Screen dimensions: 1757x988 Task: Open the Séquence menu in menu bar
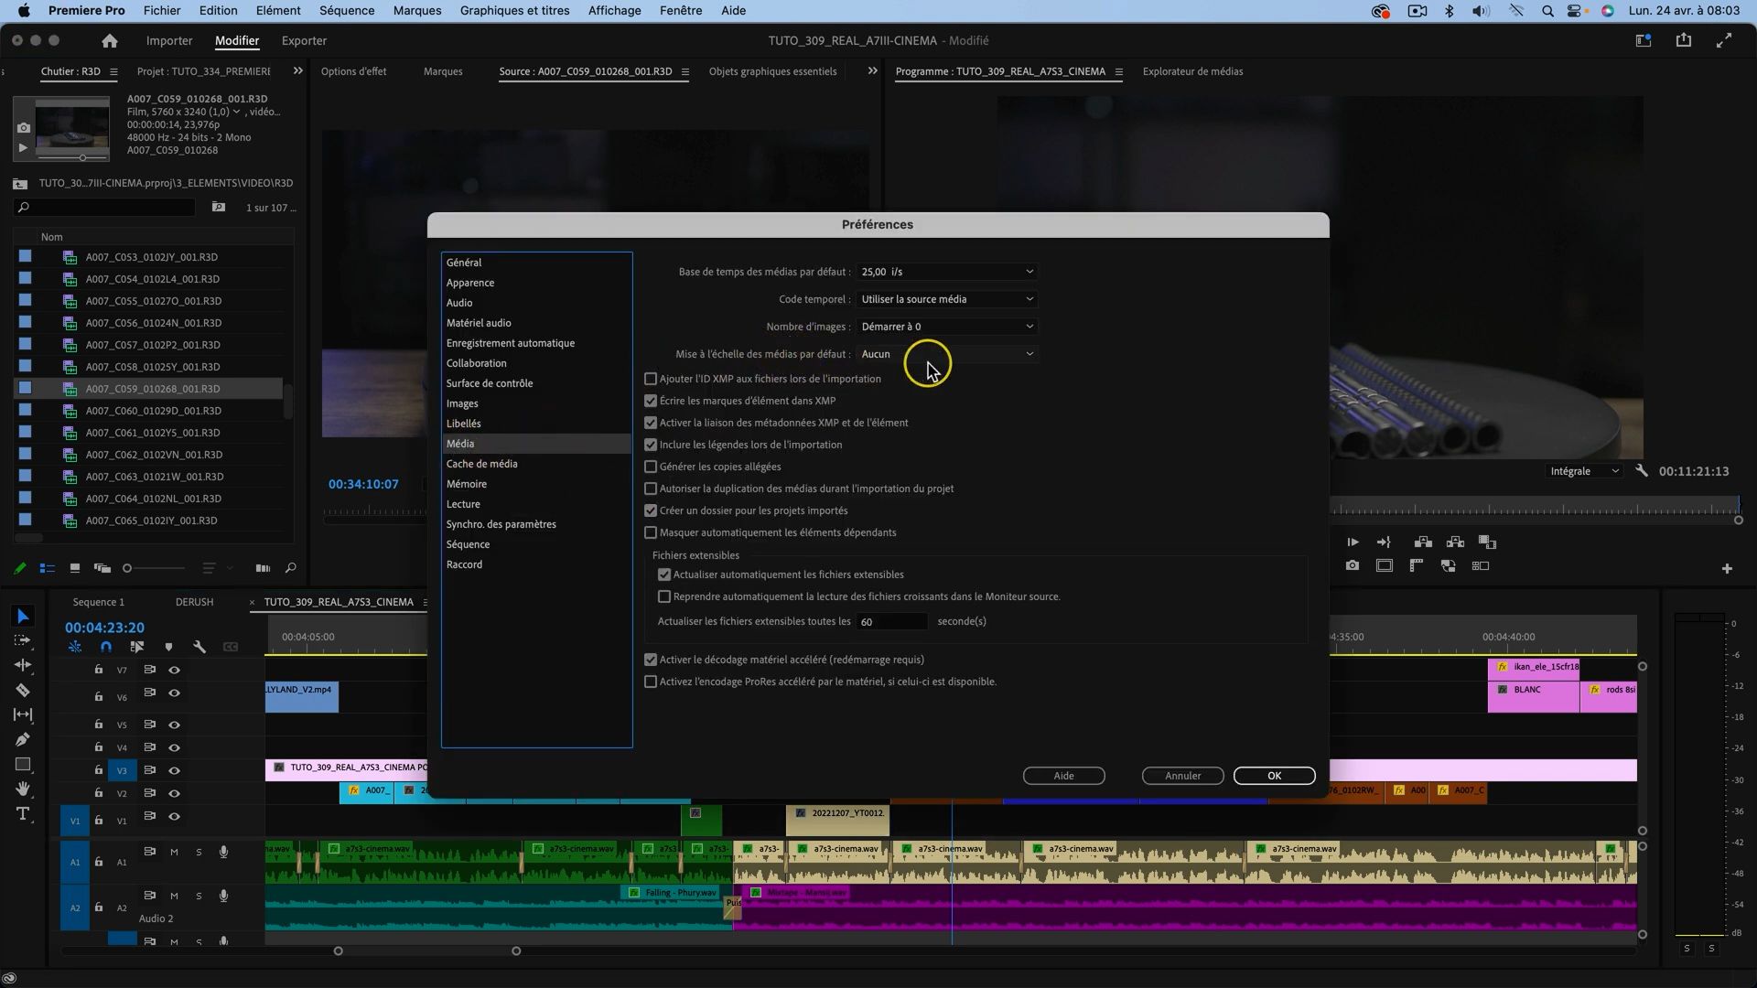click(x=347, y=11)
